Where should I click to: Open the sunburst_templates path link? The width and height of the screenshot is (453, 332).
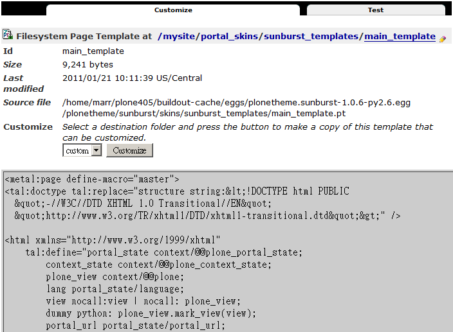311,37
